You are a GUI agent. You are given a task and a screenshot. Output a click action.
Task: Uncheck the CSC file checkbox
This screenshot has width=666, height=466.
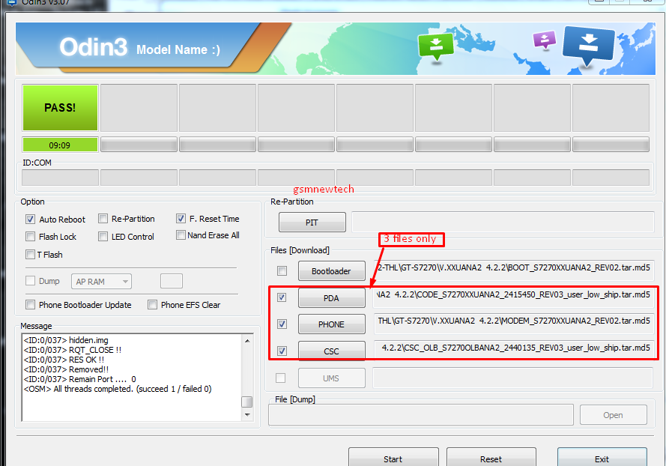(x=282, y=351)
